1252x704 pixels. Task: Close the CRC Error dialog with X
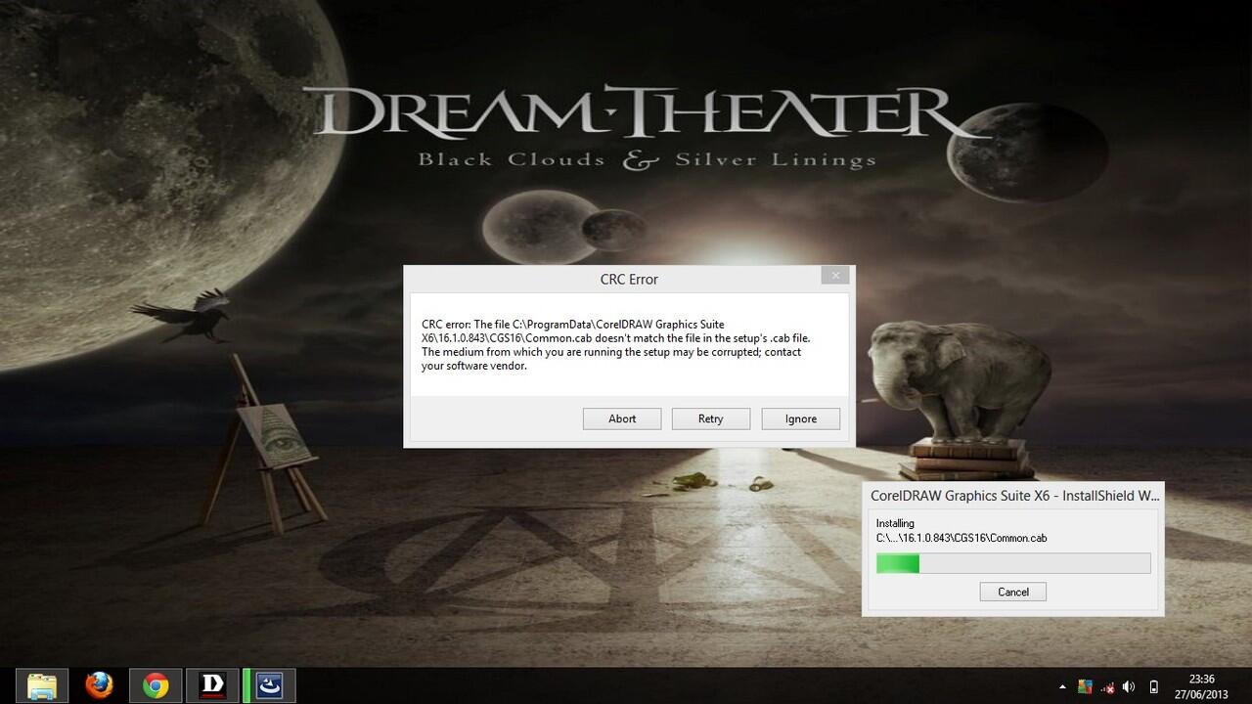(x=835, y=276)
